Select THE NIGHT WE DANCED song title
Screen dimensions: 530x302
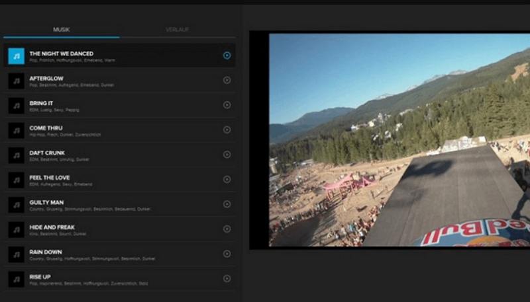(61, 54)
